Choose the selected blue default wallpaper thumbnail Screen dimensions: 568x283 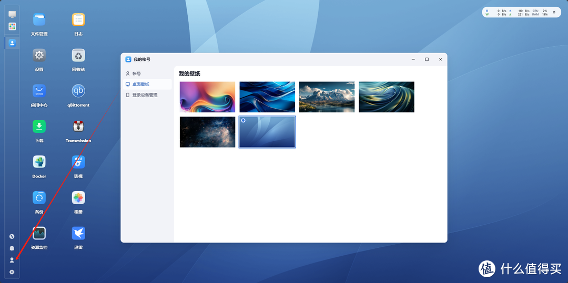point(267,132)
